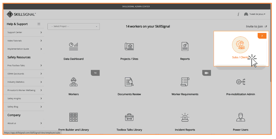Expand the OSHA Quickcards chevron
Viewport: 276px width, 139px height.
pyautogui.click(x=41, y=74)
